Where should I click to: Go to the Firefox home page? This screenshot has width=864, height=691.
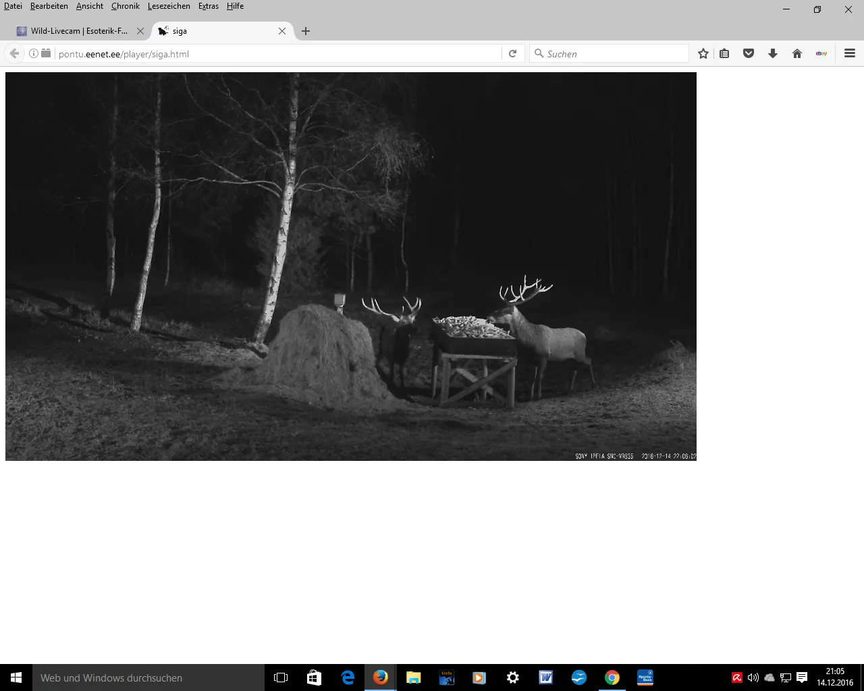[797, 54]
